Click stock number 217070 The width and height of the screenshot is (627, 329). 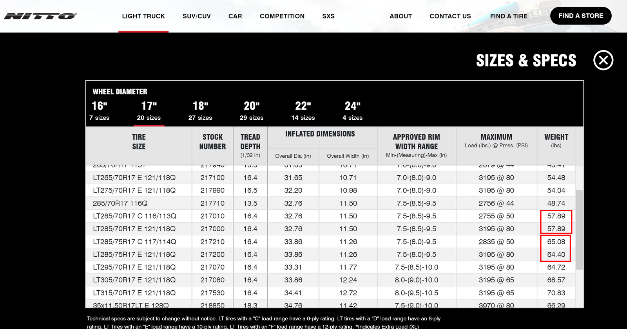pyautogui.click(x=212, y=267)
